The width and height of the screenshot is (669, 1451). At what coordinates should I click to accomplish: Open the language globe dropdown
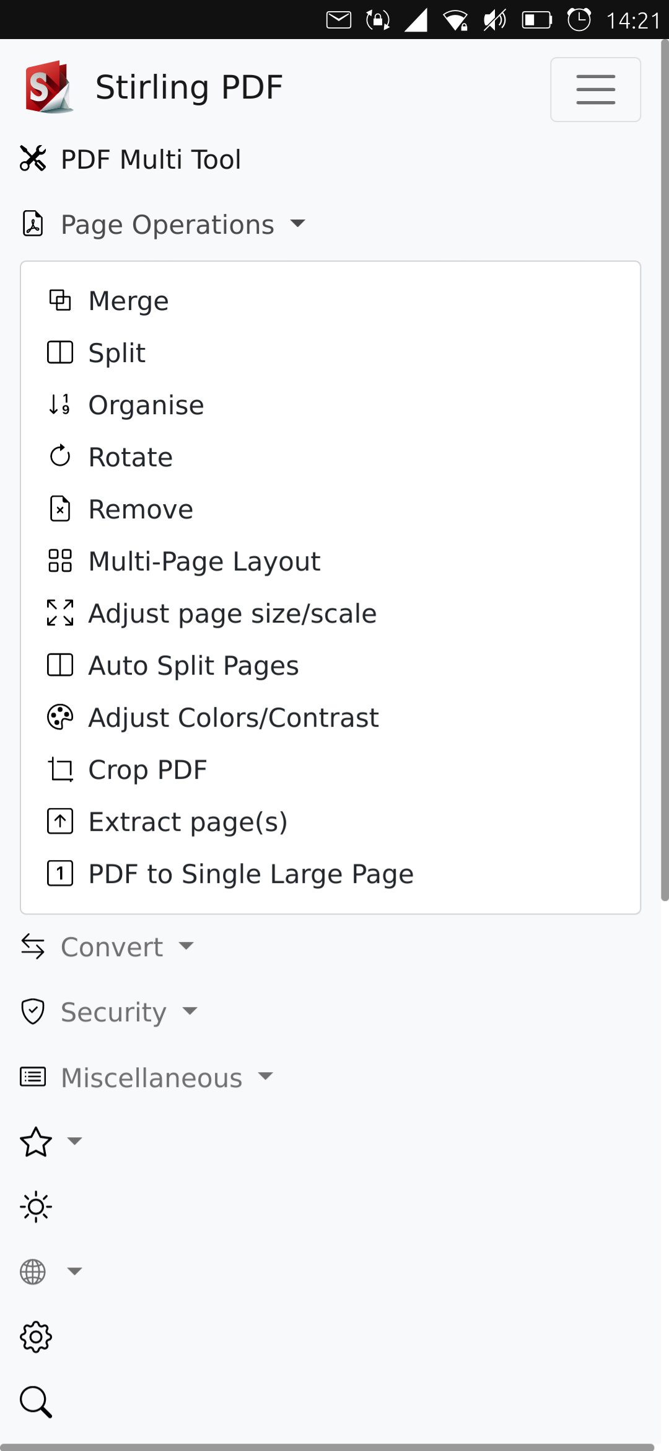click(51, 1272)
